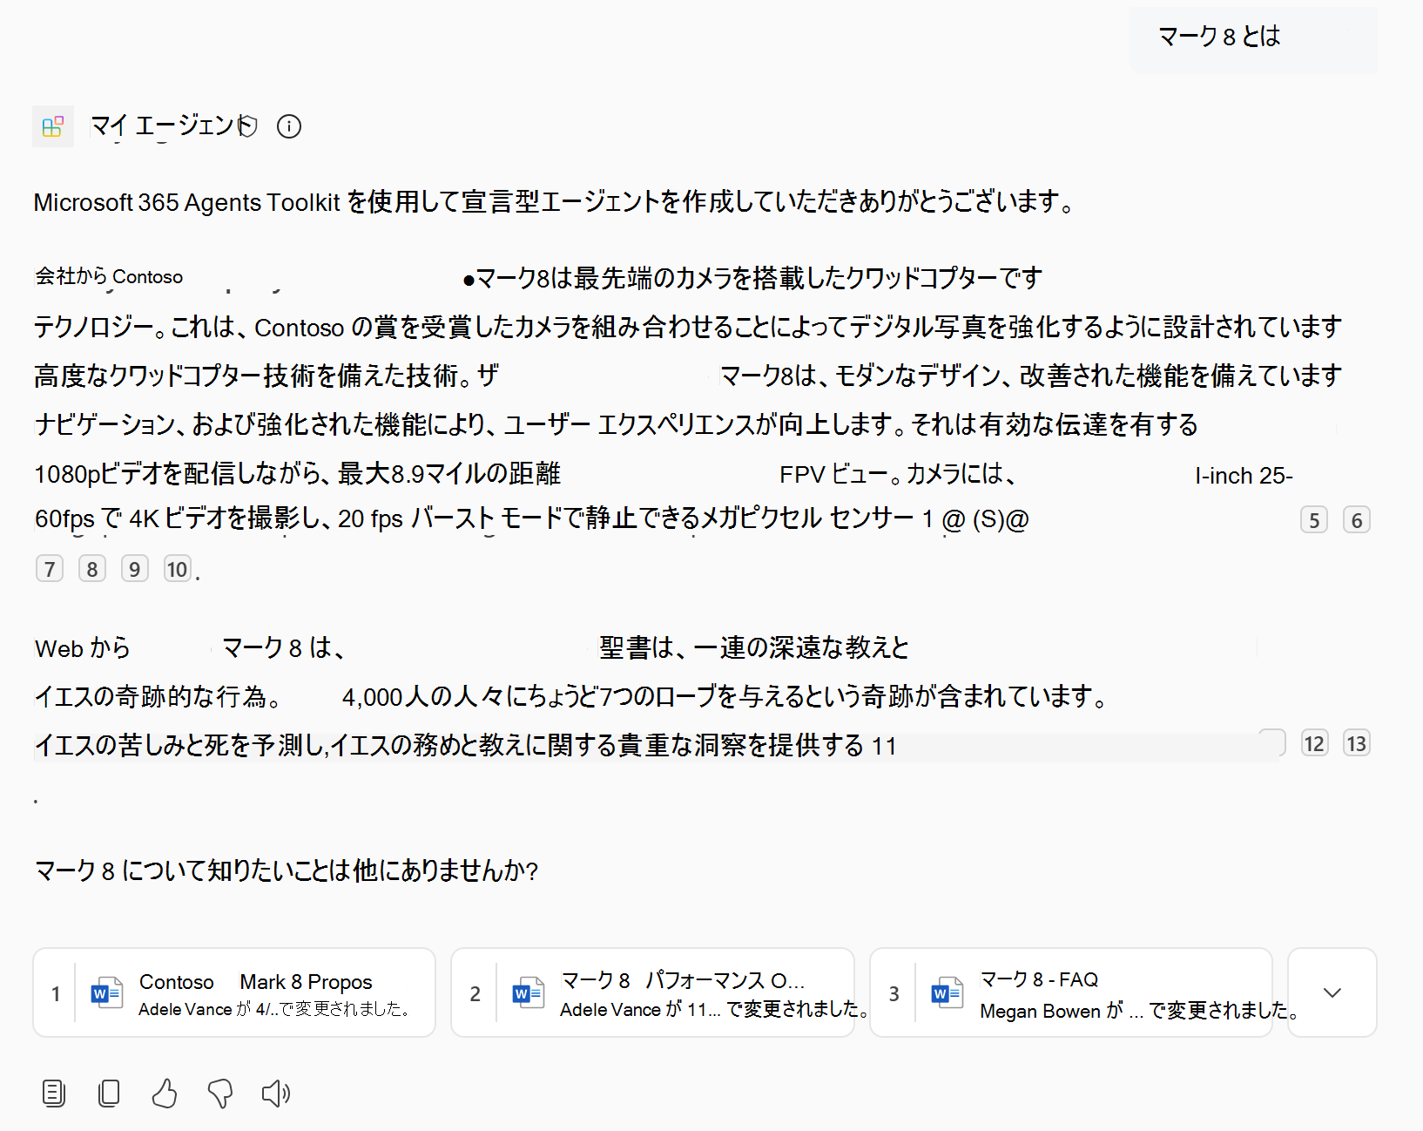This screenshot has height=1131, width=1423.
Task: Open the Contoso Mark 8 Propos reference card
Action: click(x=233, y=992)
